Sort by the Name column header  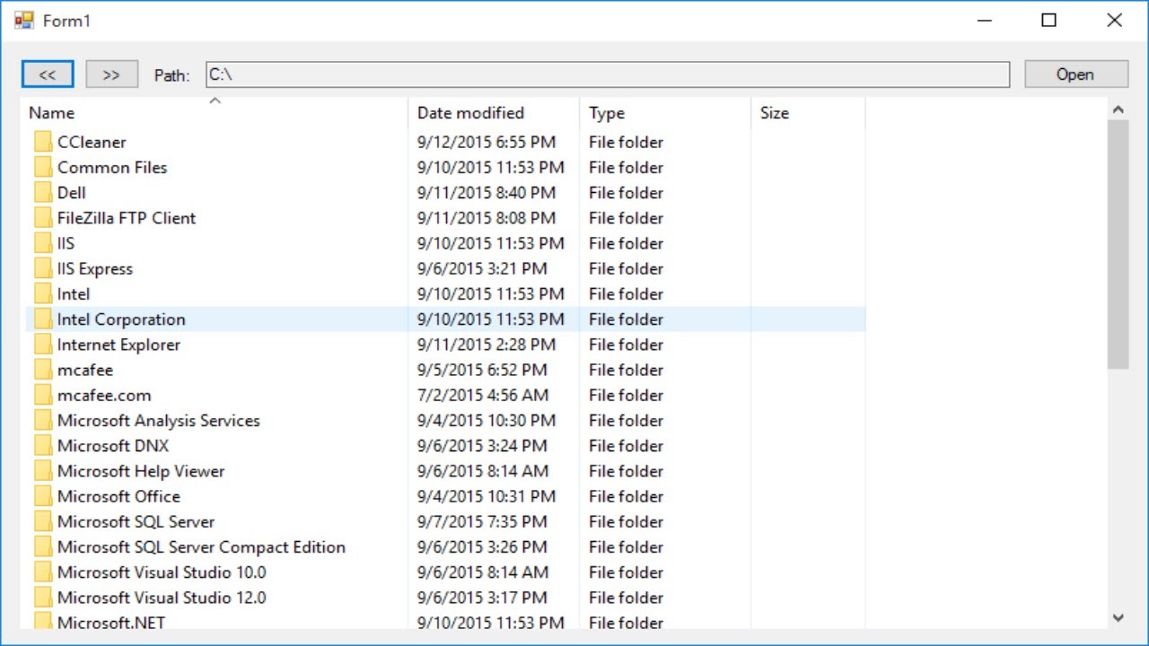(x=215, y=113)
